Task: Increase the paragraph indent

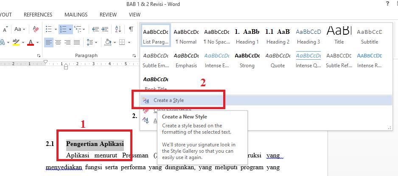Action: pyautogui.click(x=105, y=29)
